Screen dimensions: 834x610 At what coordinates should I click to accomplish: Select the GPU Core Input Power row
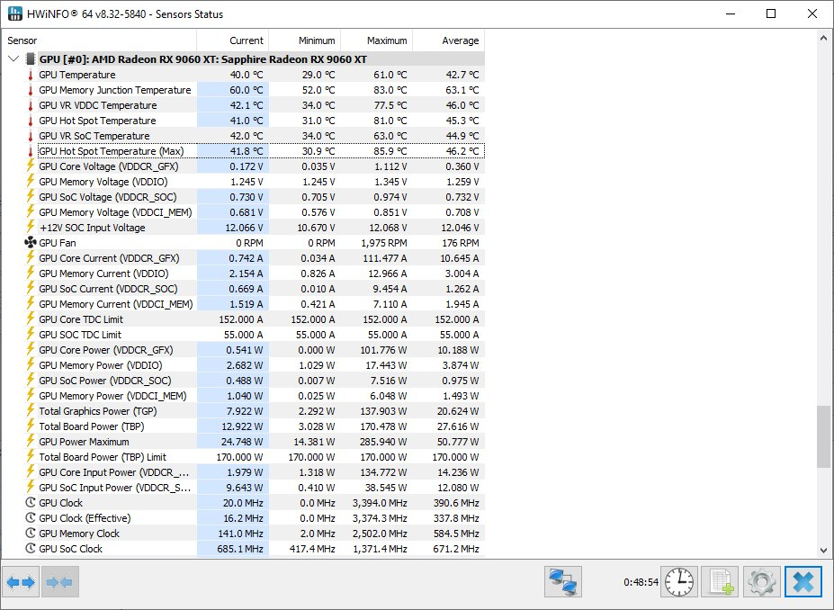coord(261,472)
